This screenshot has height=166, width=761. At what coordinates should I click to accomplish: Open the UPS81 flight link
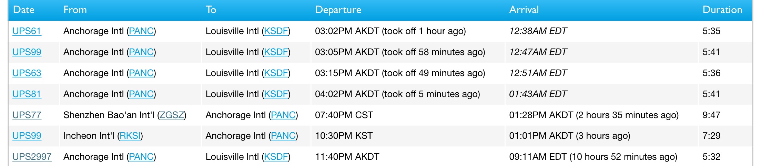(x=27, y=94)
